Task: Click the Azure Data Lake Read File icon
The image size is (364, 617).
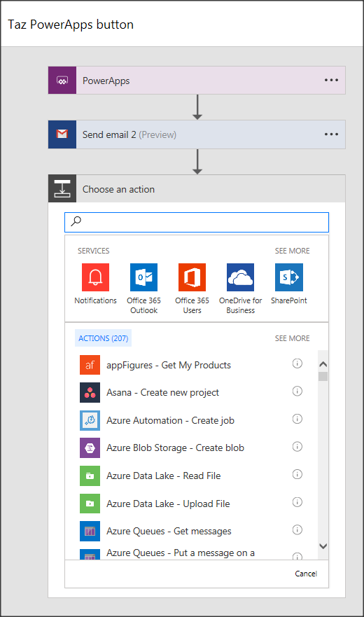Action: click(x=90, y=476)
